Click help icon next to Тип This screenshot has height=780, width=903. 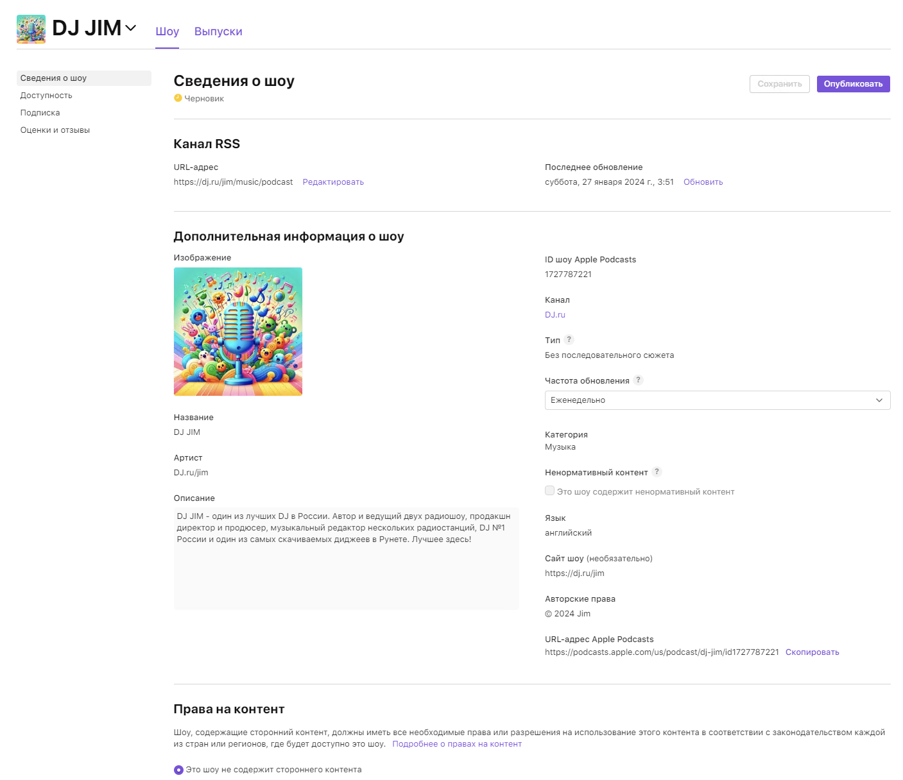pyautogui.click(x=569, y=340)
